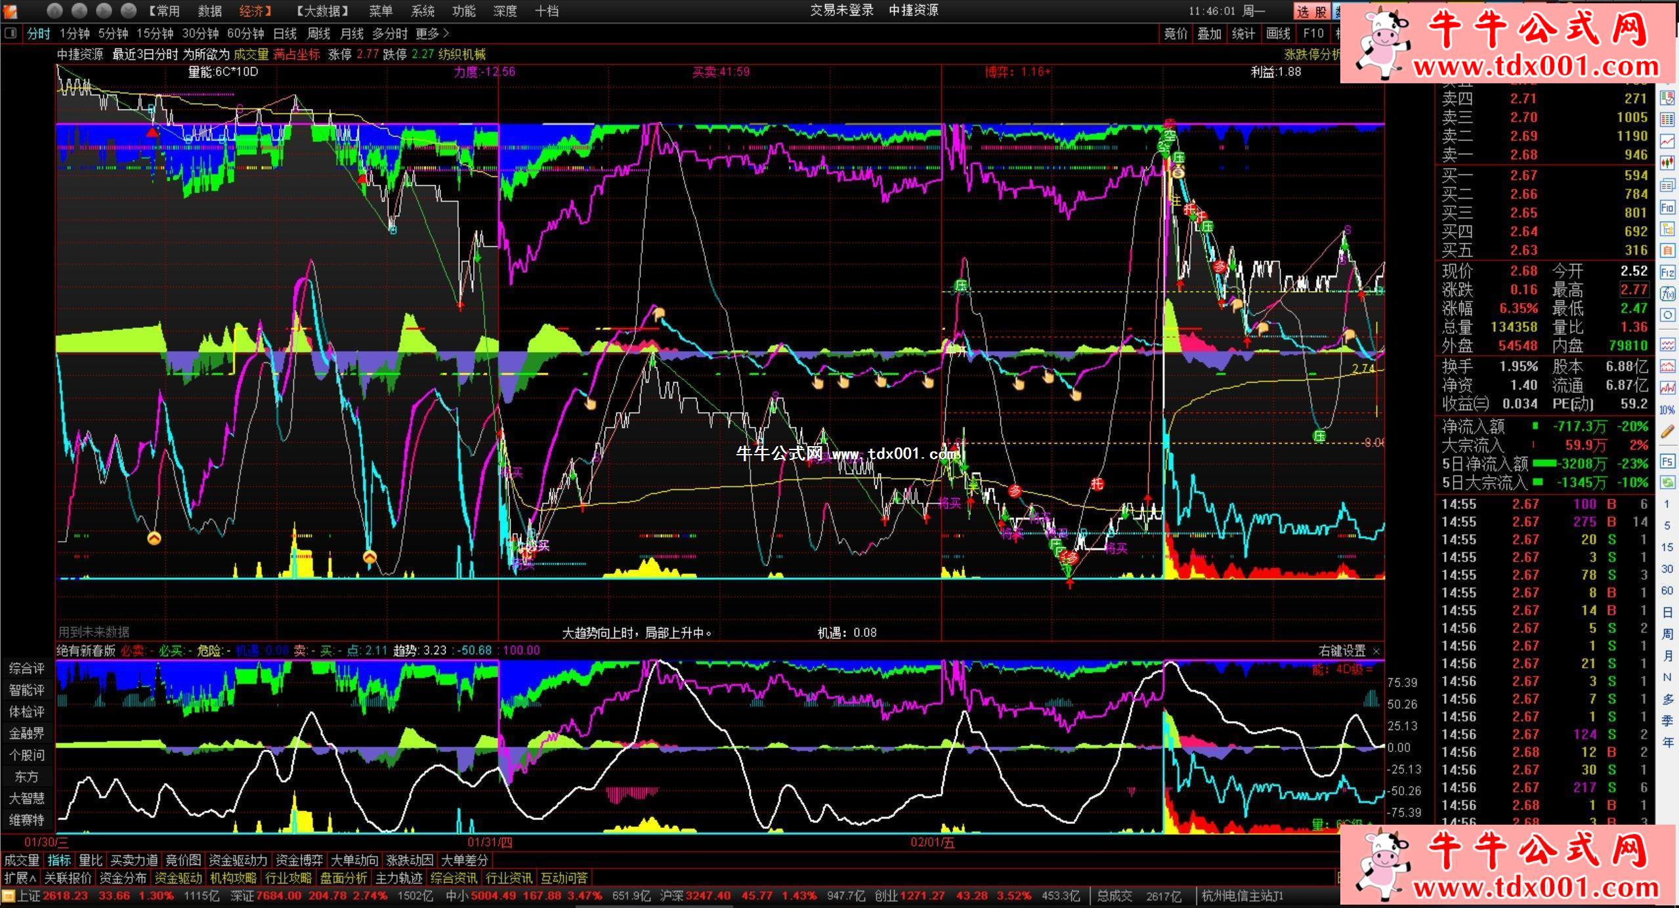
Task: Click the 画线 button in toolbar
Action: coord(1277,33)
